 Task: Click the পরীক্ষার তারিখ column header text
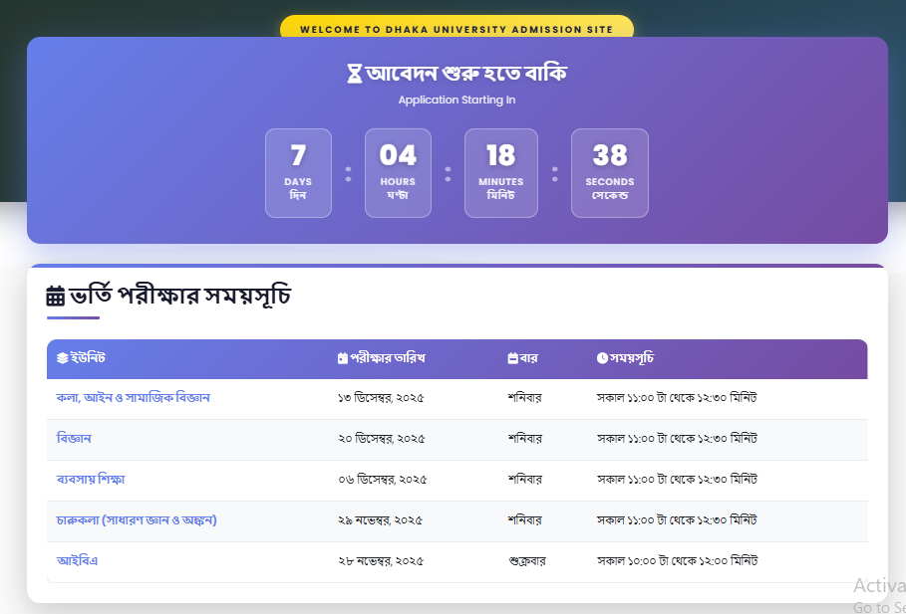(388, 358)
